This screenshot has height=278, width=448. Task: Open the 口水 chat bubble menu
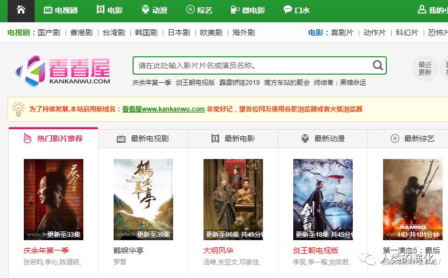297,10
